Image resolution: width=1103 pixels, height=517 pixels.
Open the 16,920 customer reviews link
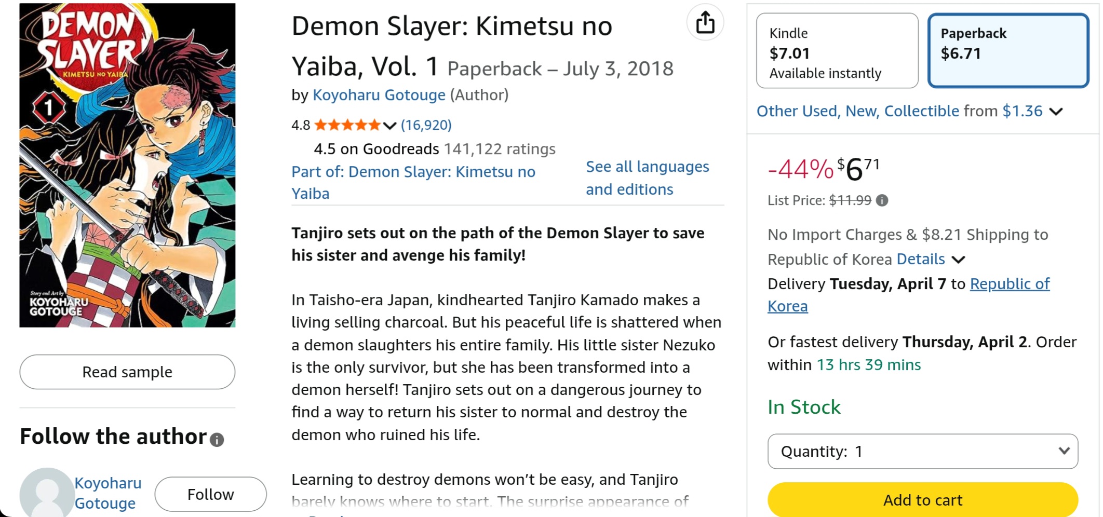426,125
